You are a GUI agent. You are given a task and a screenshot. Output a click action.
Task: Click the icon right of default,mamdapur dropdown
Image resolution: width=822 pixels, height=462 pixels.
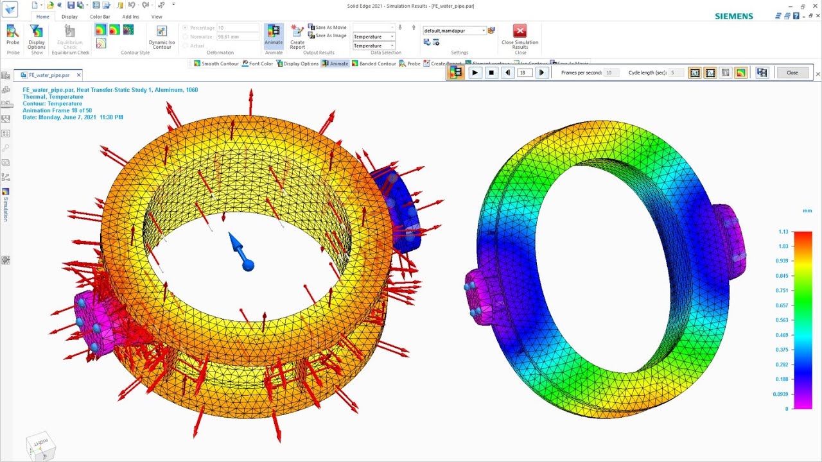491,30
